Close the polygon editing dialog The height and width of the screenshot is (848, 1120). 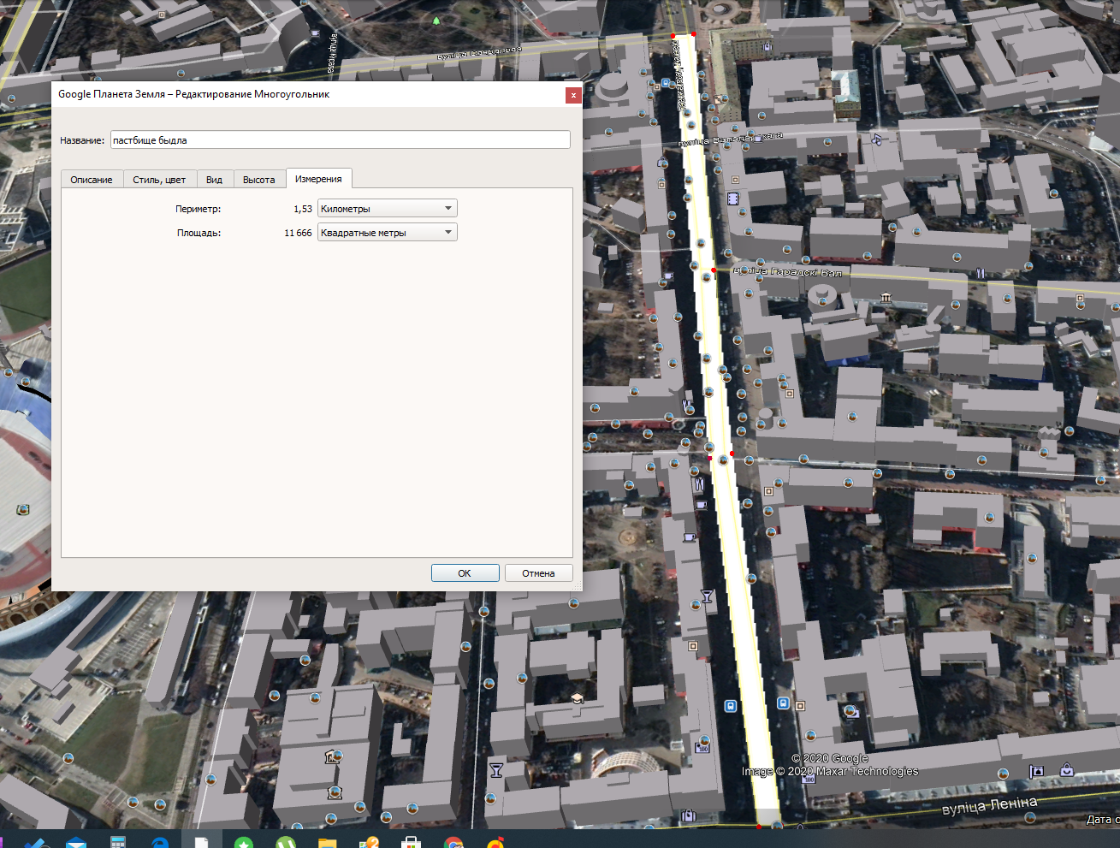tap(573, 95)
